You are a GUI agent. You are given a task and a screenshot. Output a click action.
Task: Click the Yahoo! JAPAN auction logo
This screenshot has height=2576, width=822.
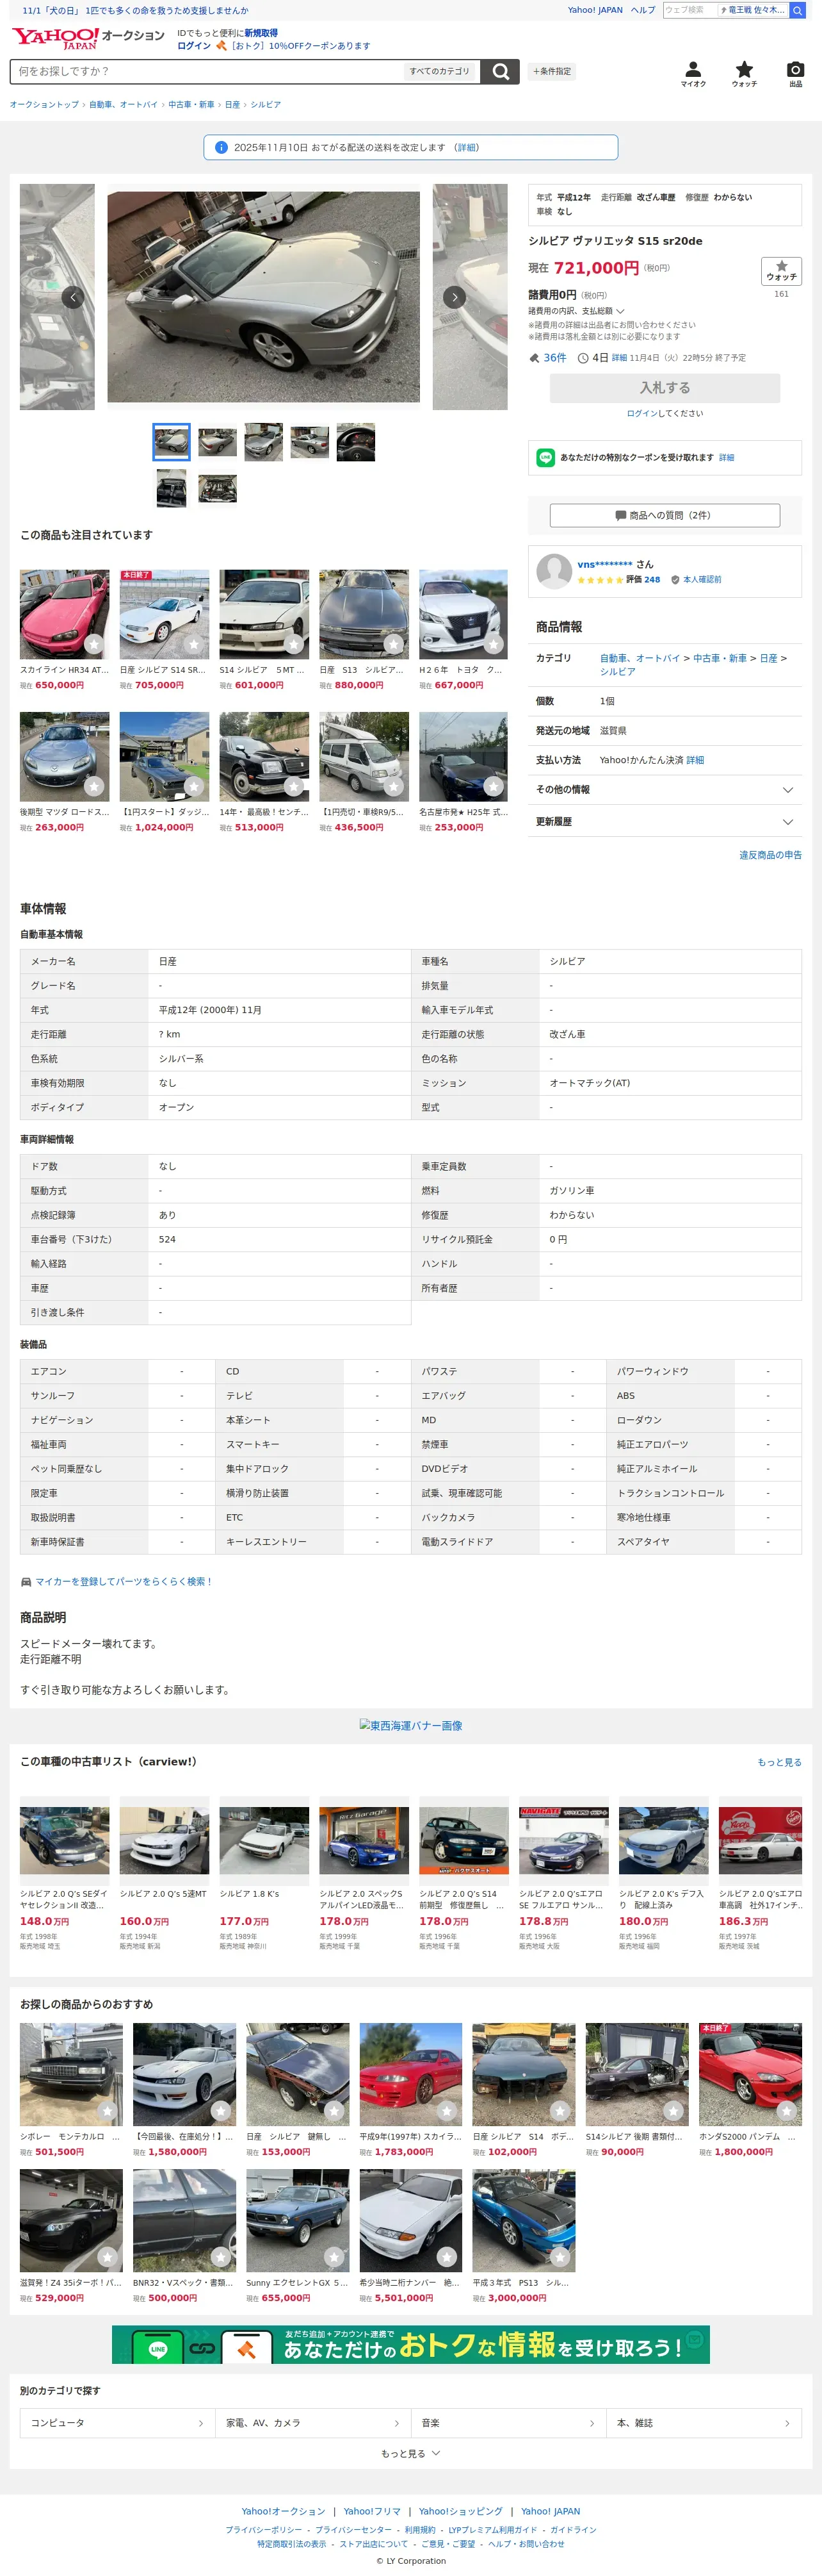(88, 38)
